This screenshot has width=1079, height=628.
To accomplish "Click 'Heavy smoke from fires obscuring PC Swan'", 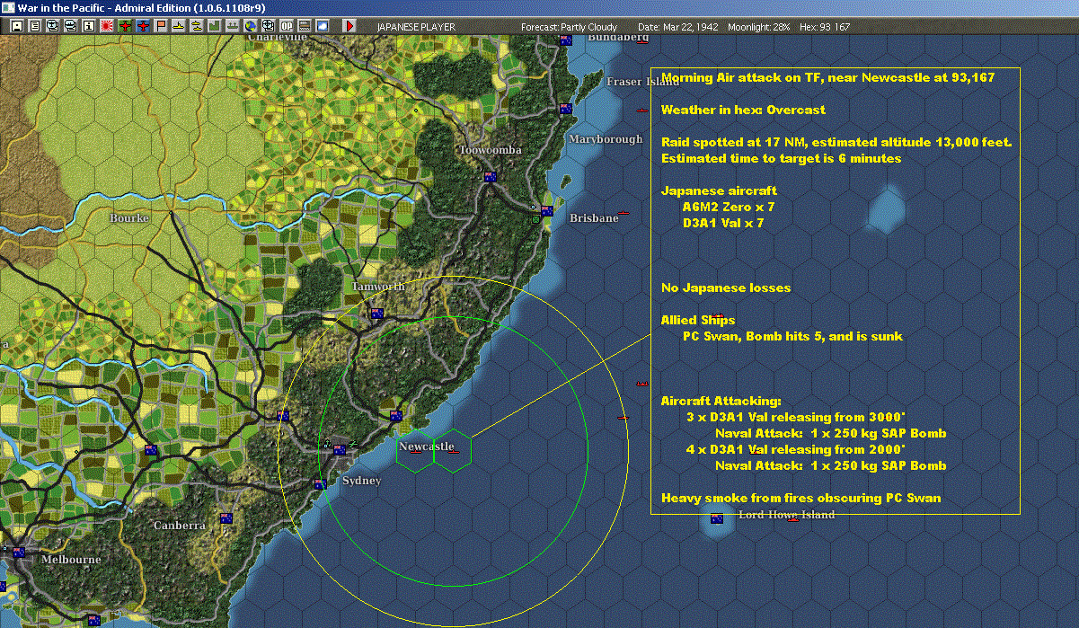I will (x=801, y=499).
